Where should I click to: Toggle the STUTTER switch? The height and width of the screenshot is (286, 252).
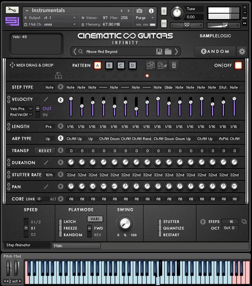click(160, 222)
